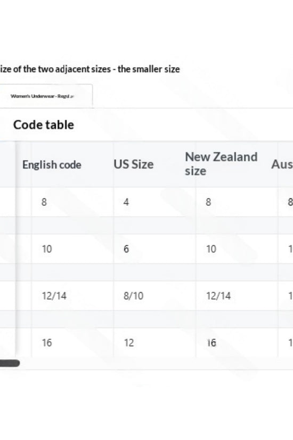Select New Zealand size cell 10

[211, 249]
